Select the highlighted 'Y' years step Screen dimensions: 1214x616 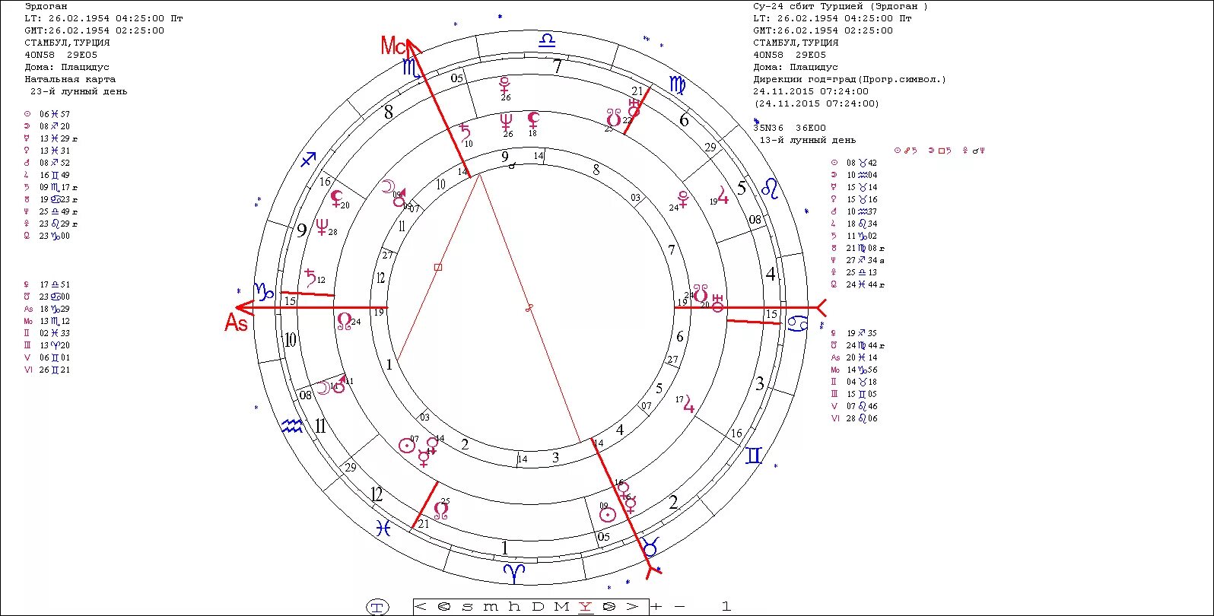point(585,606)
